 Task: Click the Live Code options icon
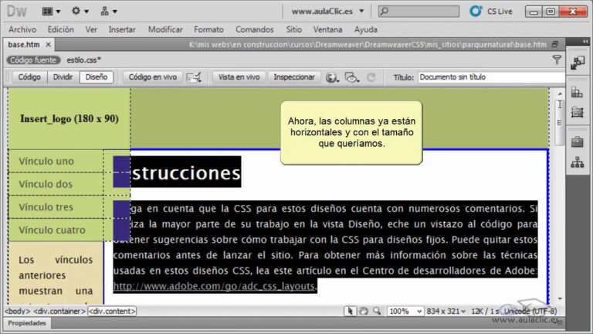[x=194, y=77]
